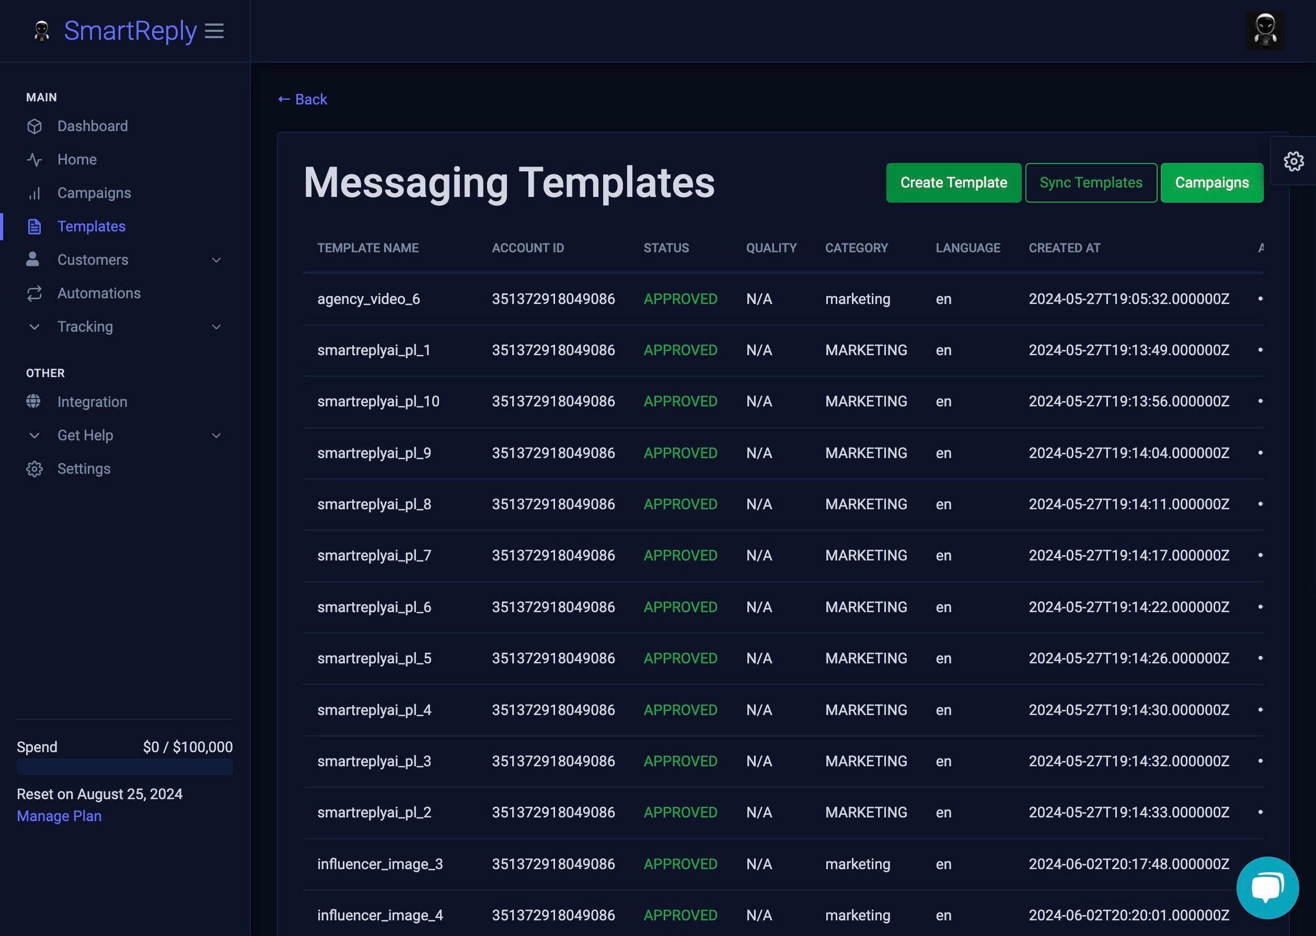Open the Dashboard cube icon
Image resolution: width=1316 pixels, height=936 pixels.
[34, 126]
